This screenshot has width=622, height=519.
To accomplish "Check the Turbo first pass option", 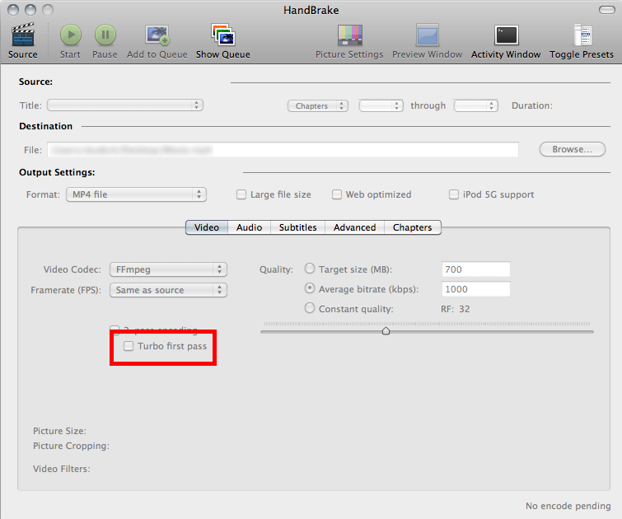I will pos(129,346).
